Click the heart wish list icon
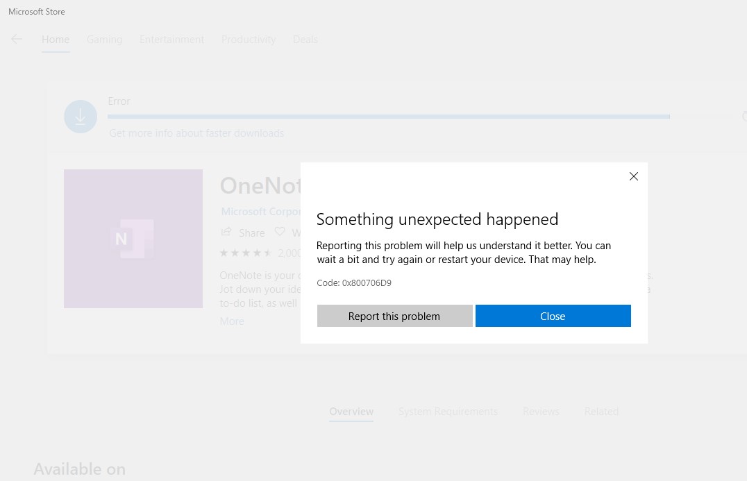Image resolution: width=747 pixels, height=481 pixels. coord(280,232)
